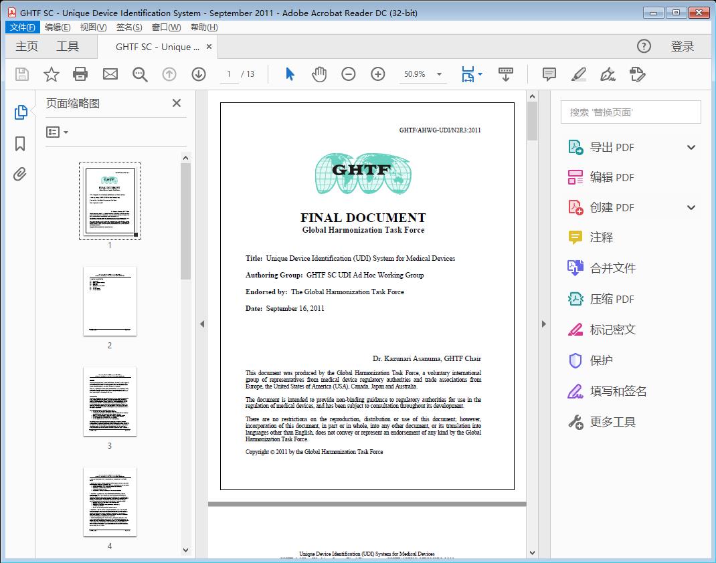The height and width of the screenshot is (563, 716).
Task: Expand the 导出 PDF options chevron
Action: click(691, 146)
